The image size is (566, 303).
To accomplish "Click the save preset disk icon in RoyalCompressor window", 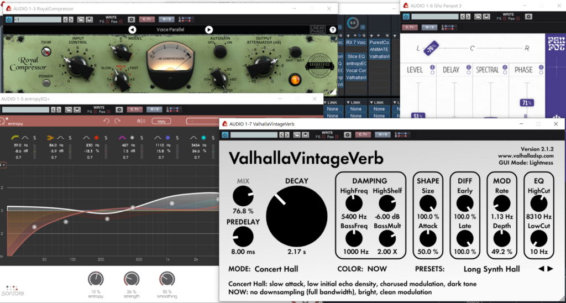I will [x=89, y=19].
